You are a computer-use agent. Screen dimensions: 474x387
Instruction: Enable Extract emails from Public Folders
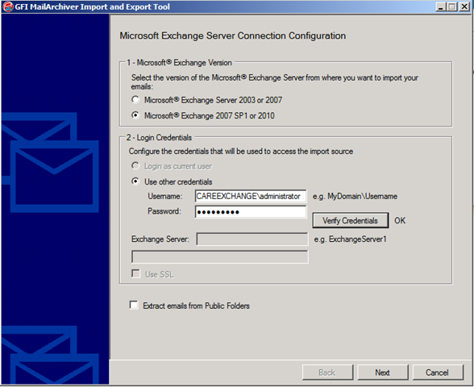(134, 305)
